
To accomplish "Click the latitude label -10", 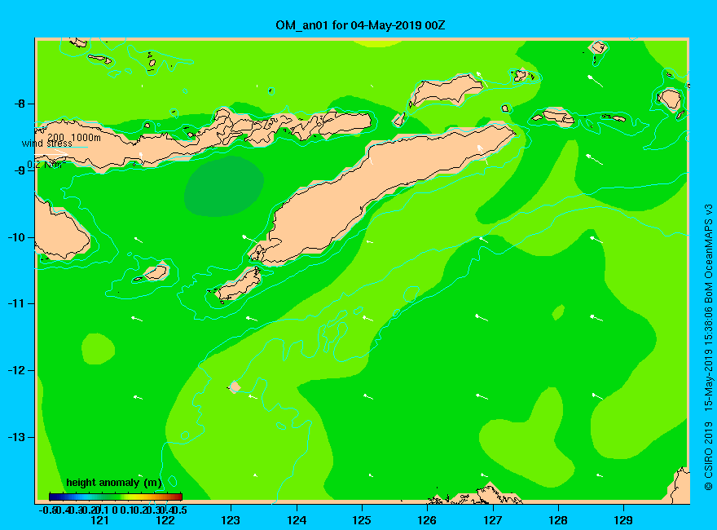I will 17,237.
